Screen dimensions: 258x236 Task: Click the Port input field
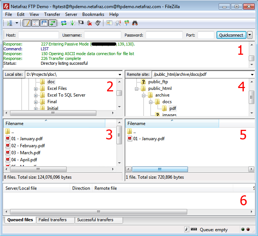click(206, 35)
